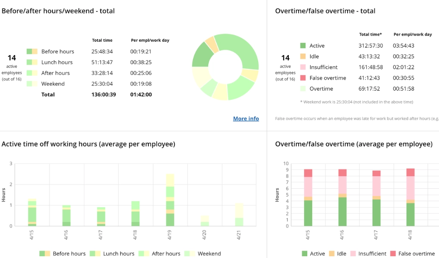This screenshot has height=258, width=439.
Task: Click the Lunch hours legend color icon
Action: (32, 62)
